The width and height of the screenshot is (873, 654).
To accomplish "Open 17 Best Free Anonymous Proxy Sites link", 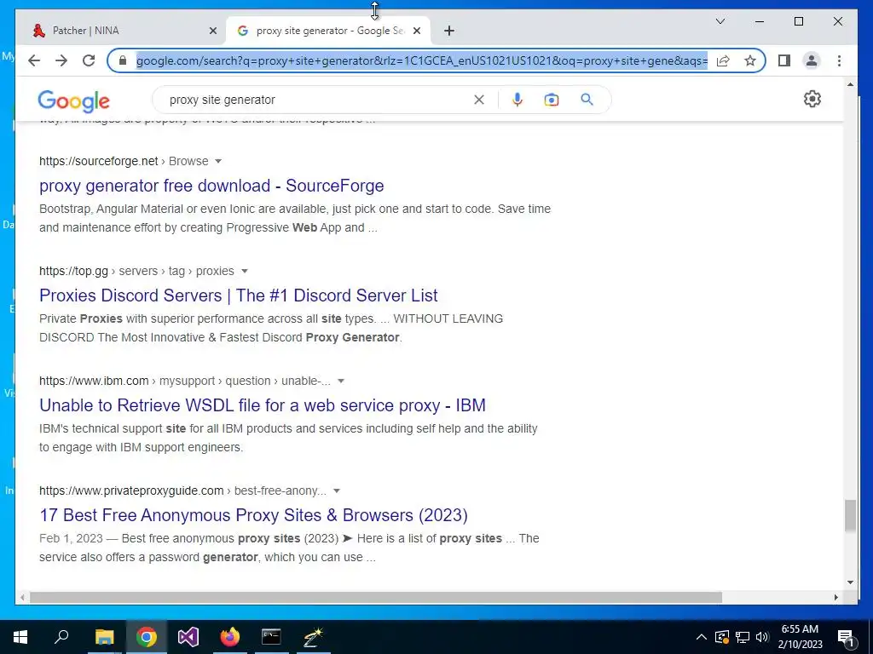I will (x=253, y=515).
